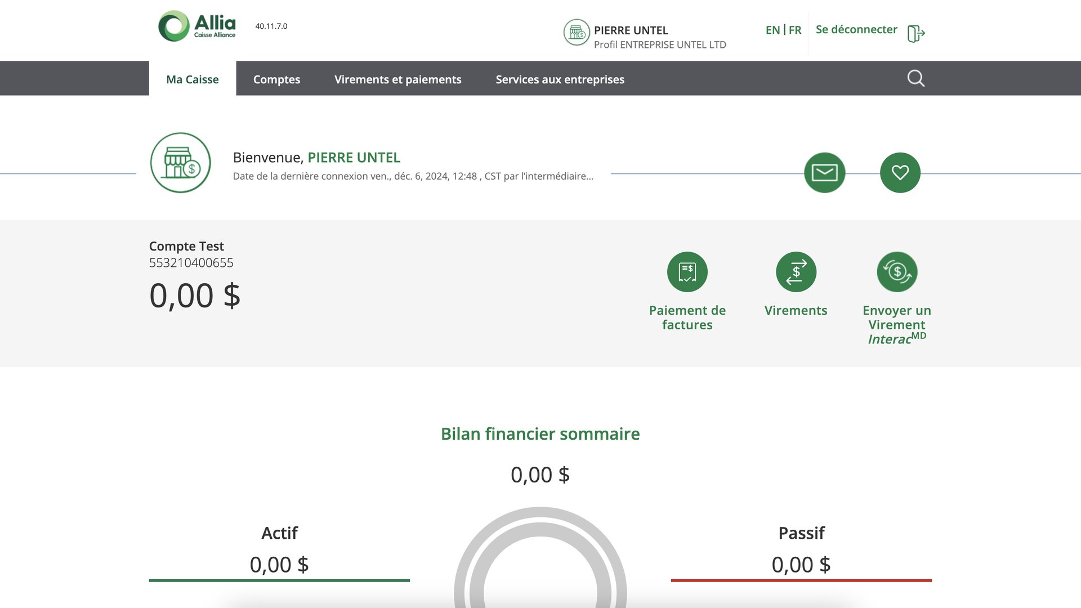The image size is (1081, 608).
Task: Click the Se déconnecter link
Action: tap(856, 29)
